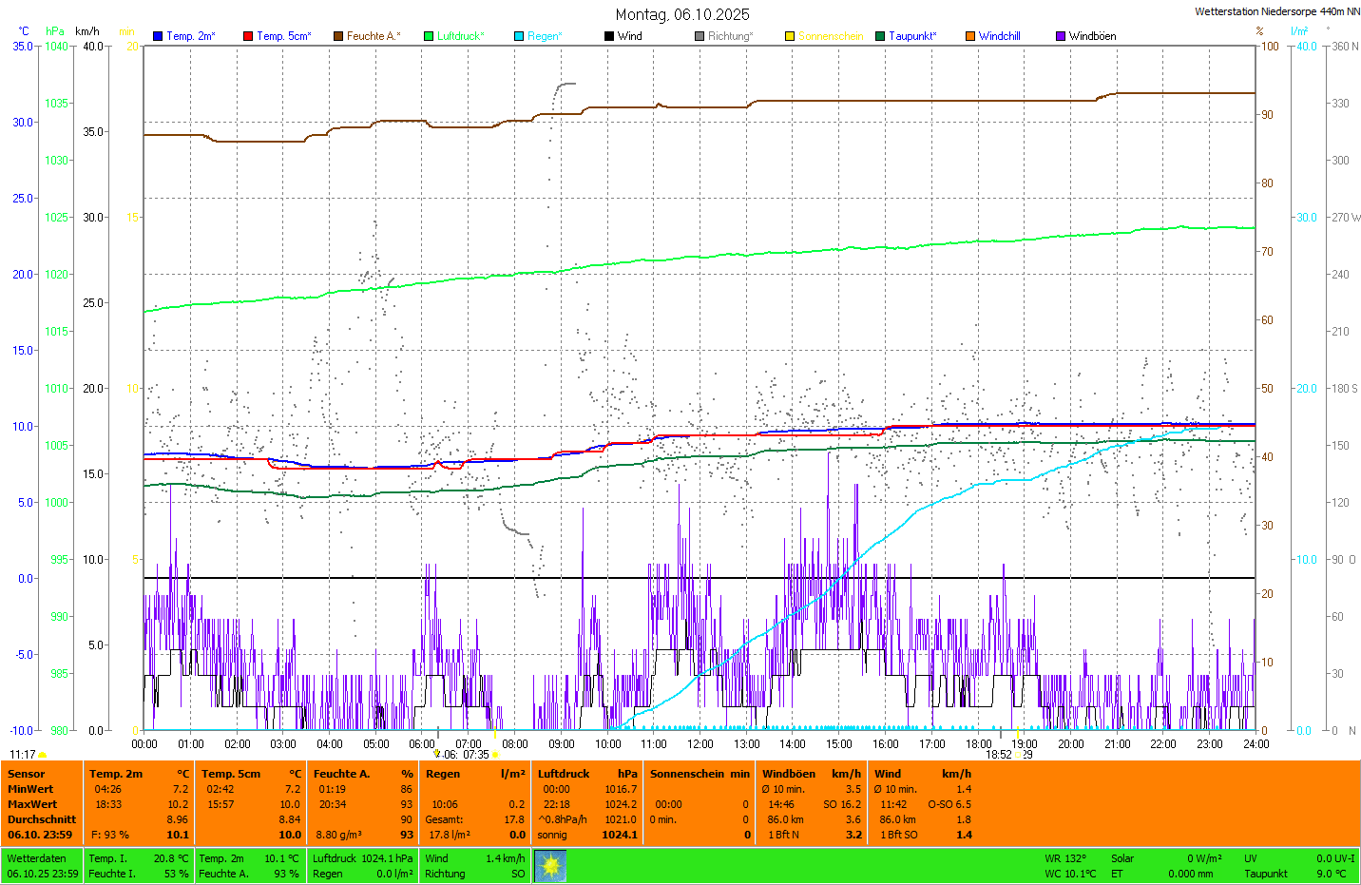Click the purple Windböen legend square
This screenshot has width=1361, height=885.
[1061, 36]
